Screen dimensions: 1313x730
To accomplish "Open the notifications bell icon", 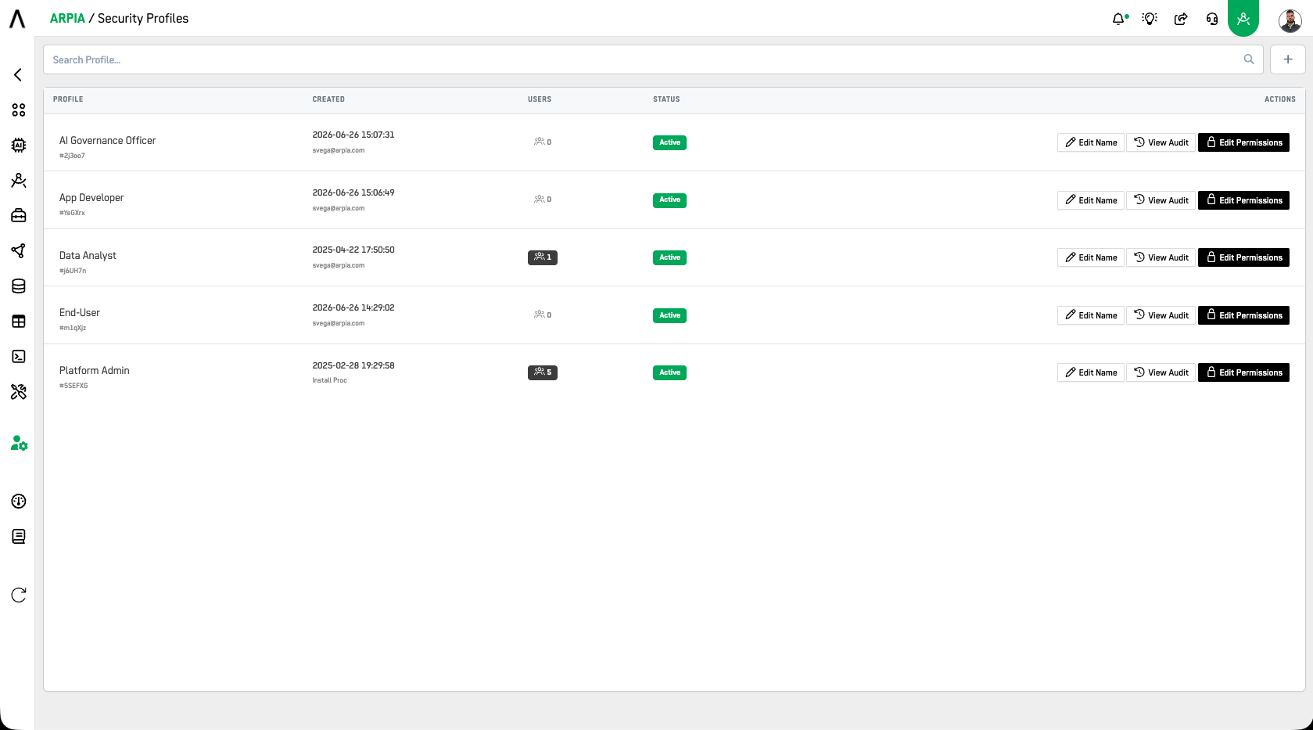I will pos(1119,19).
